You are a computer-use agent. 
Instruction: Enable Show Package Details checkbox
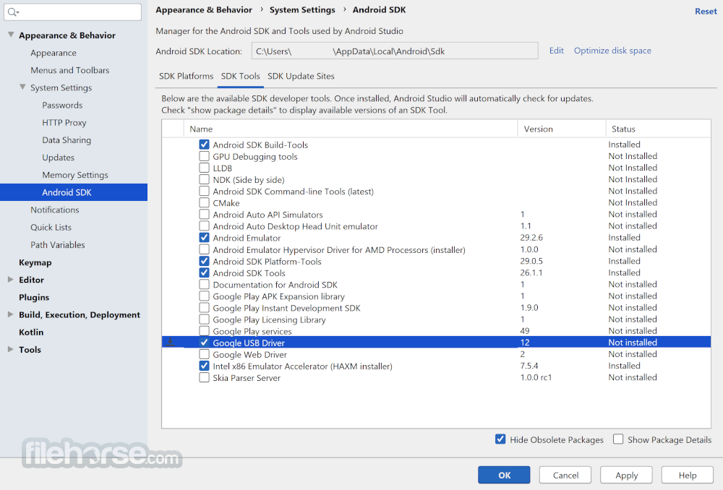tap(618, 439)
